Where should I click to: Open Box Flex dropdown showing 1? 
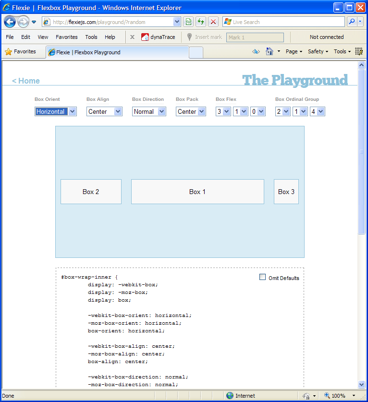point(241,111)
